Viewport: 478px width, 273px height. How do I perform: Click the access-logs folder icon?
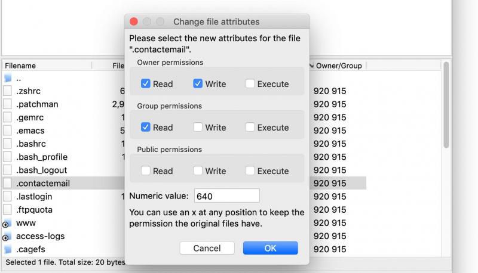(7, 237)
